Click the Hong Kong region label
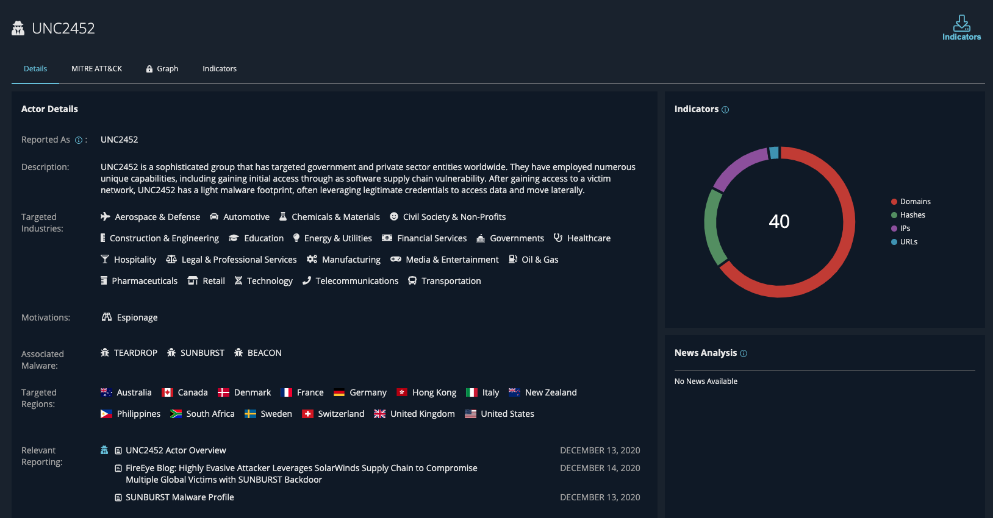This screenshot has width=993, height=518. point(434,392)
